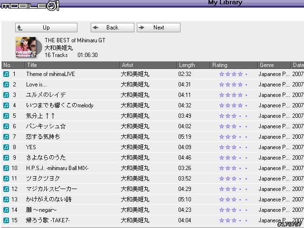
Task: Sort tracks by Length column header
Action: [x=194, y=65]
